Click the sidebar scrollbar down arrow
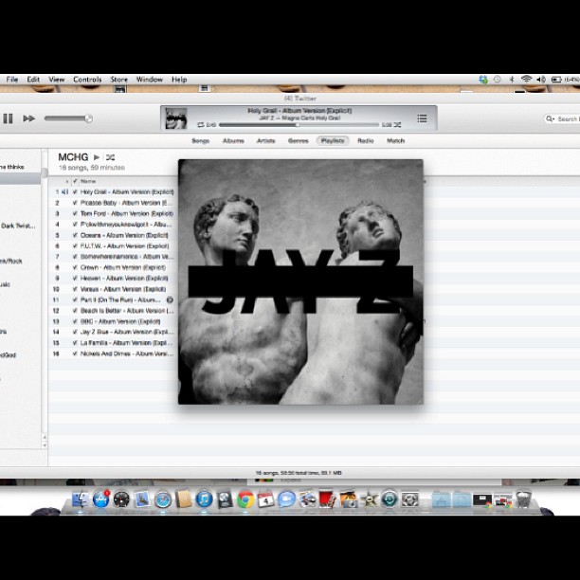The width and height of the screenshot is (580, 580). point(45,445)
